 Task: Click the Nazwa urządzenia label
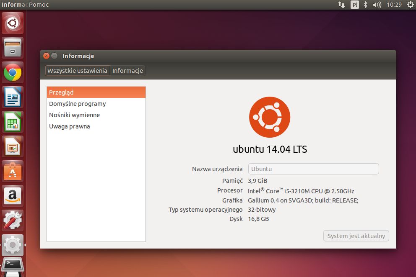217,169
